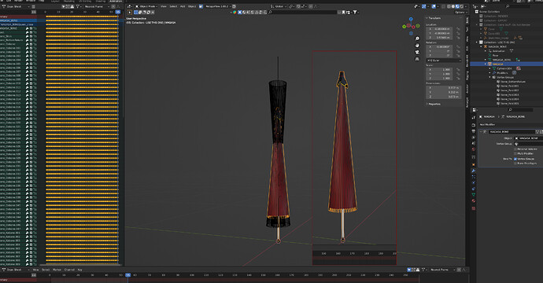This screenshot has height=283, width=543.
Task: Click the blue current frame marker in timeline
Action: (127, 275)
